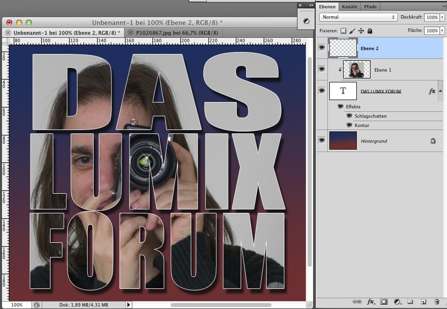Toggle the Kontur effect visibility
447x309 pixels.
click(x=349, y=125)
